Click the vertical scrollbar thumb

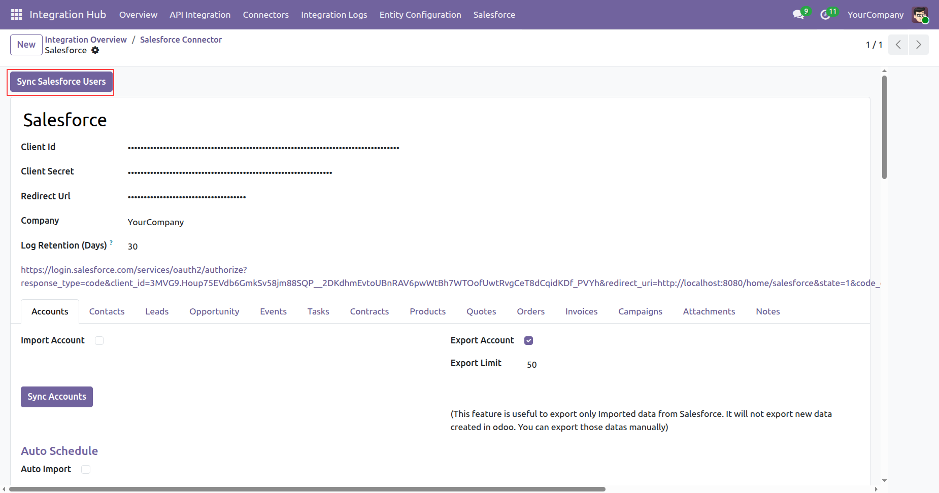point(884,127)
